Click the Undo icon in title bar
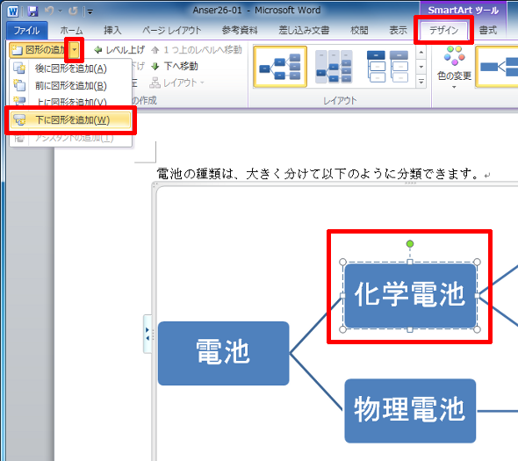The width and height of the screenshot is (518, 461). point(49,11)
